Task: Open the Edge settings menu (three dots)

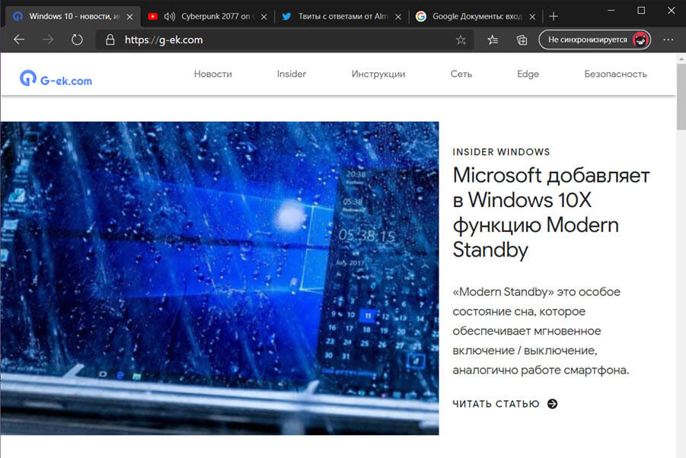Action: [668, 40]
